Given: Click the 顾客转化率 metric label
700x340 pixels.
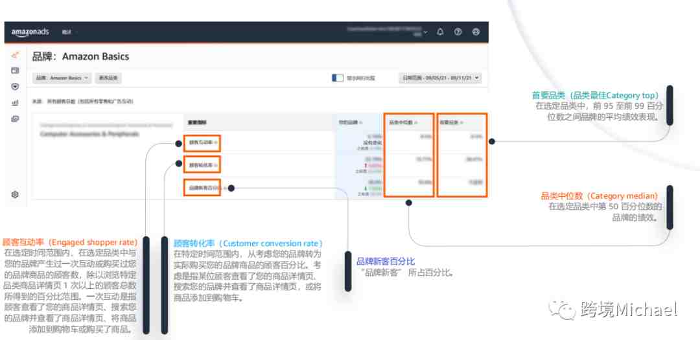Looking at the screenshot, I should point(200,165).
